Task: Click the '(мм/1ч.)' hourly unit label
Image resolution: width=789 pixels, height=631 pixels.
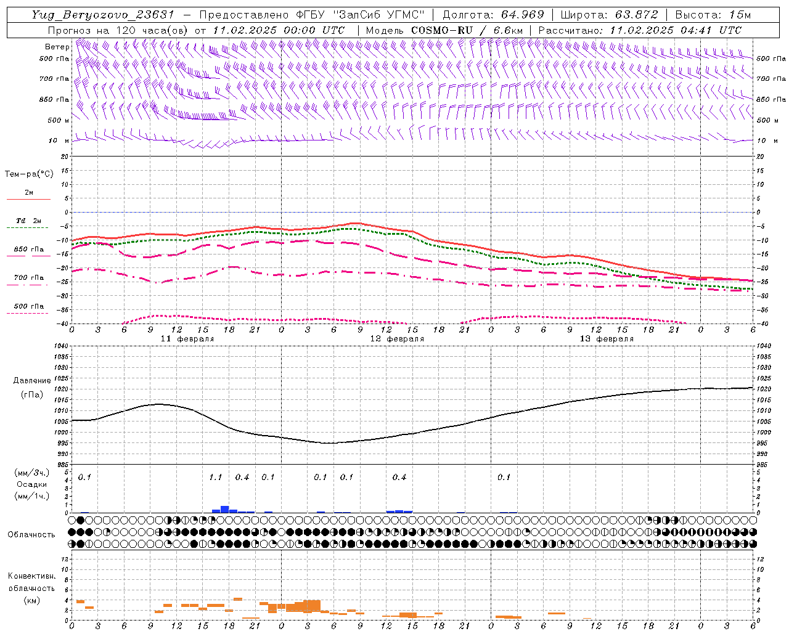Action: 32,496
